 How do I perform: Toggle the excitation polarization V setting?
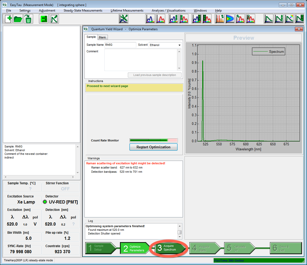35,224
